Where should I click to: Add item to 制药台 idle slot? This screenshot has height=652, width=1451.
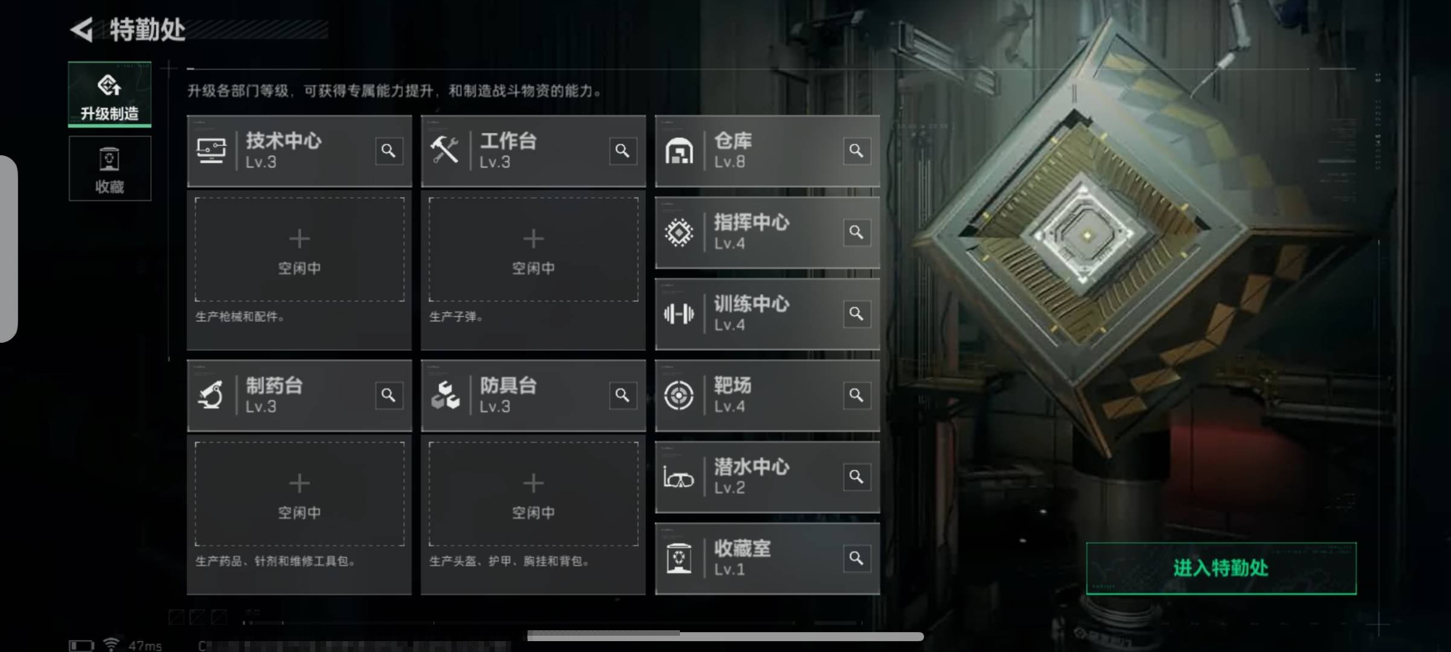(299, 494)
